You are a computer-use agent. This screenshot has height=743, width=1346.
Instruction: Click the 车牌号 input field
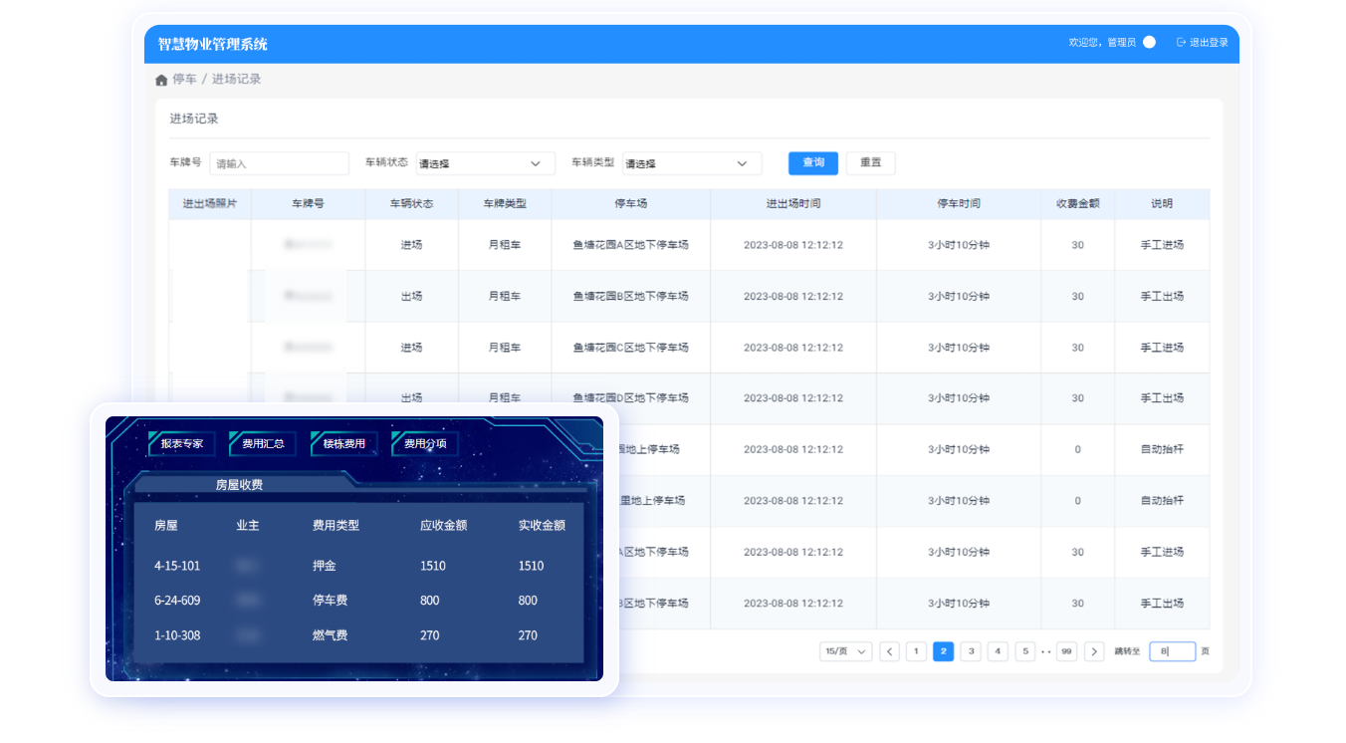(279, 163)
